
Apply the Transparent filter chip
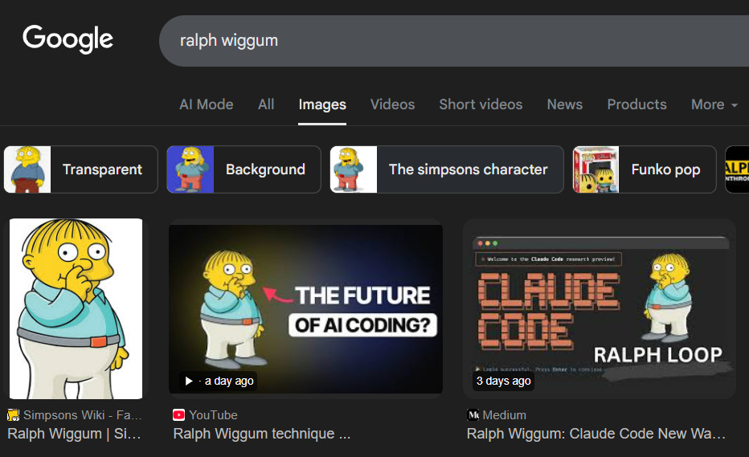pyautogui.click(x=80, y=169)
